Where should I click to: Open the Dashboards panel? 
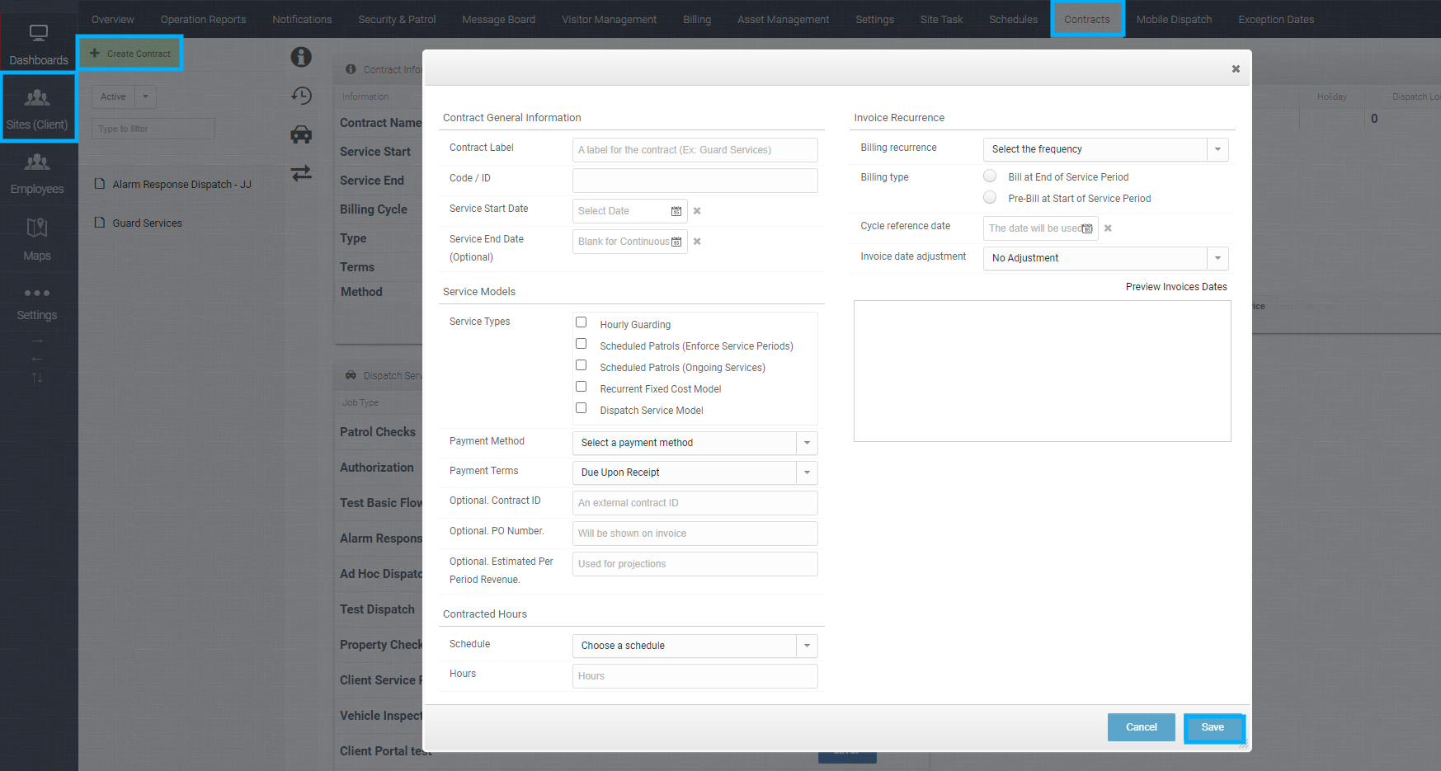pyautogui.click(x=38, y=41)
